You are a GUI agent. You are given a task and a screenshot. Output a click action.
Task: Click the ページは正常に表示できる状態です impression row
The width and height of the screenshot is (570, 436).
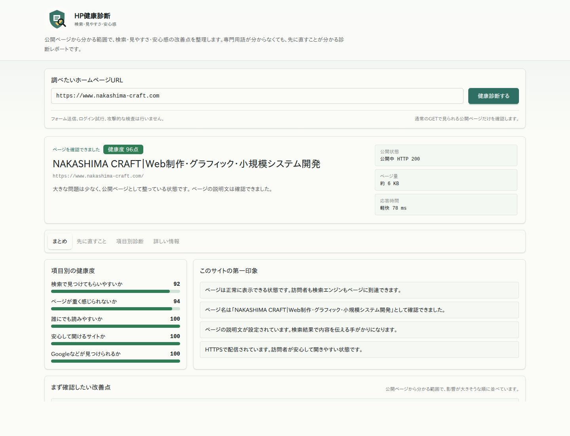[x=359, y=290]
